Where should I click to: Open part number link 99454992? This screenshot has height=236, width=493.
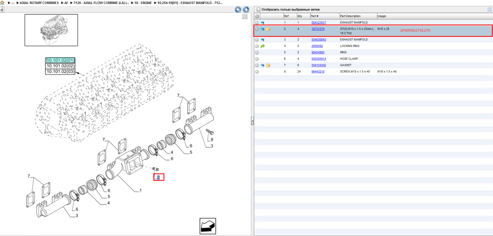click(x=317, y=53)
